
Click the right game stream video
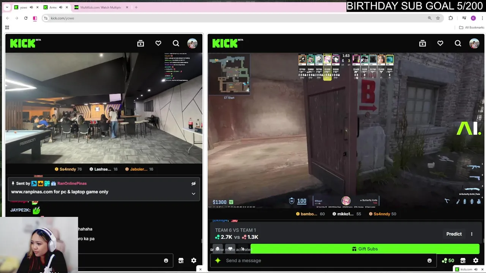click(x=346, y=131)
